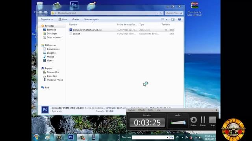The height and width of the screenshot is (141, 252).
Task: Delete the current recording
Action: point(193,121)
